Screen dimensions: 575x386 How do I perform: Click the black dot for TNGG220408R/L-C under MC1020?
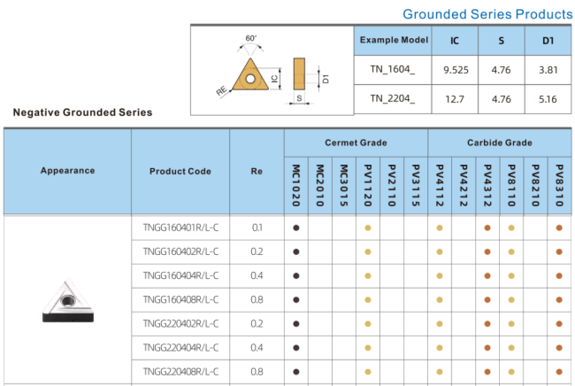[296, 371]
